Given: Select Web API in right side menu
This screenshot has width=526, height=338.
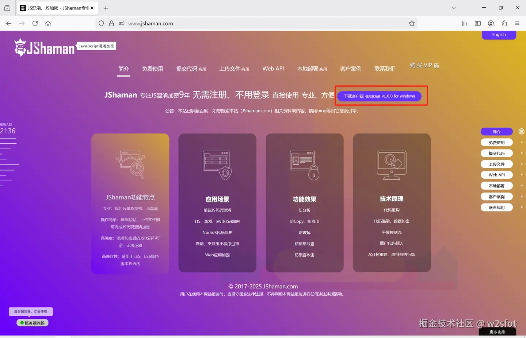Looking at the screenshot, I should [497, 175].
